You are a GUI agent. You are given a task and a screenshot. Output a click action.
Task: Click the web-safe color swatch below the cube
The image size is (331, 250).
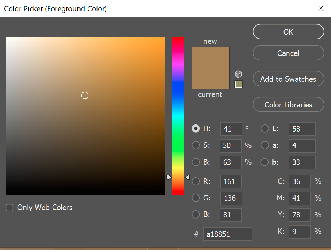[239, 85]
